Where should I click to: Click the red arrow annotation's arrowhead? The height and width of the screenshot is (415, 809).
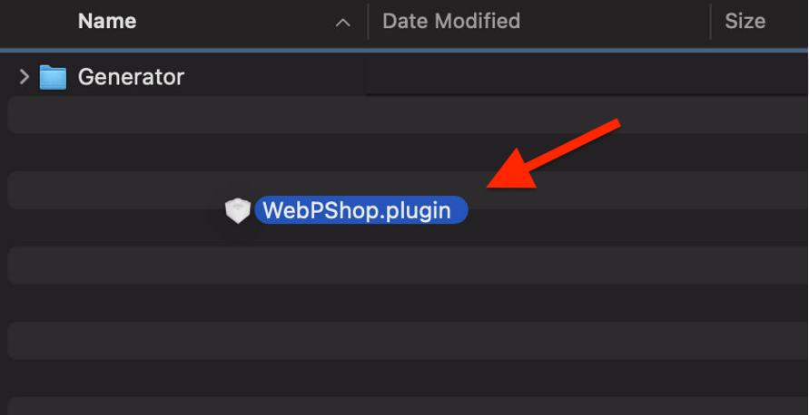click(x=497, y=182)
